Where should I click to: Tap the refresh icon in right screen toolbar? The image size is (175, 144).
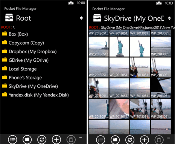pos(130,139)
